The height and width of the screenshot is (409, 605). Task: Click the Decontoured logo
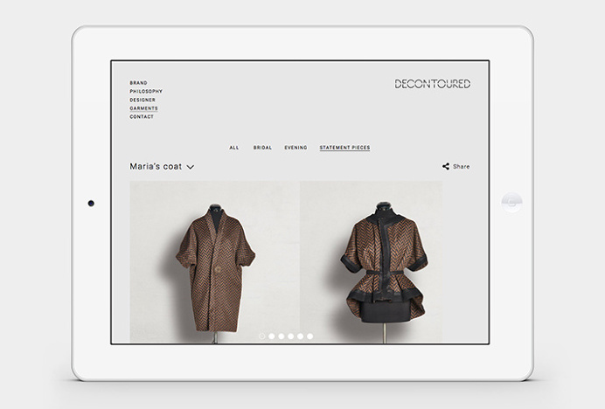pos(433,84)
